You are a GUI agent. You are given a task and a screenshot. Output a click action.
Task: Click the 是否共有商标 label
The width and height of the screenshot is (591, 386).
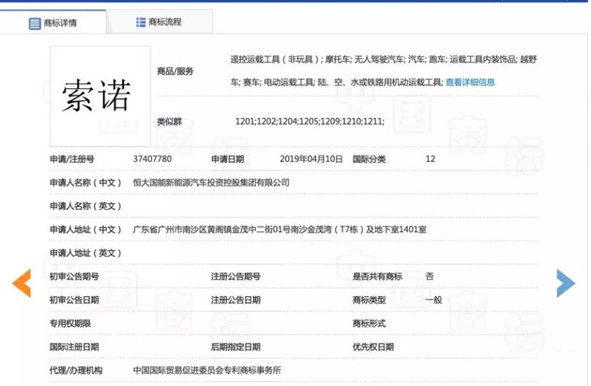[377, 276]
